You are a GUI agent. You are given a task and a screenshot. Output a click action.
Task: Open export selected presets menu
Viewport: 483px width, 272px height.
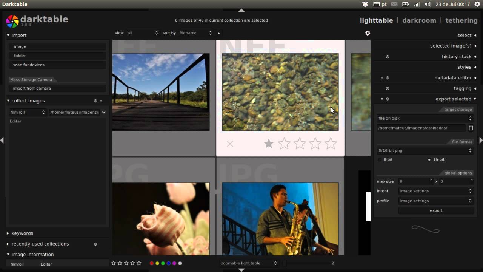click(x=382, y=99)
